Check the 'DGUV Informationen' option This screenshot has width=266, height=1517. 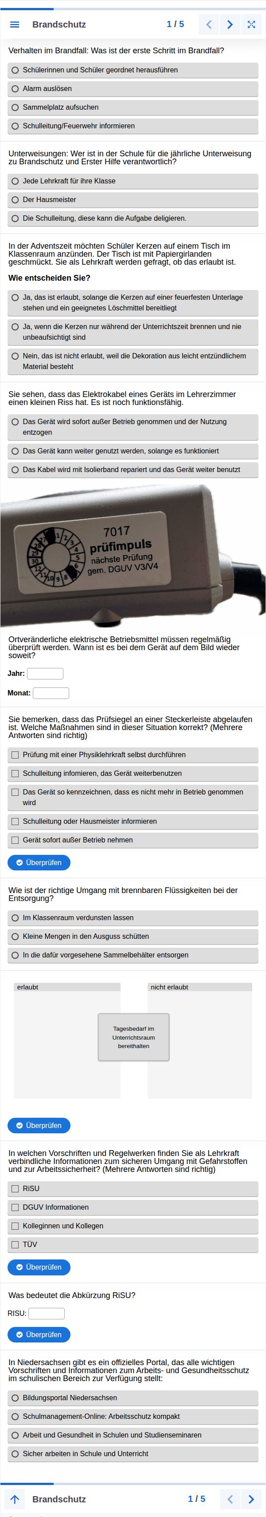pos(16,1207)
